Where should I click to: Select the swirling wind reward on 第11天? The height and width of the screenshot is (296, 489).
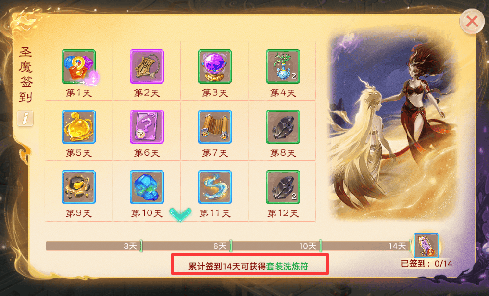(x=215, y=187)
